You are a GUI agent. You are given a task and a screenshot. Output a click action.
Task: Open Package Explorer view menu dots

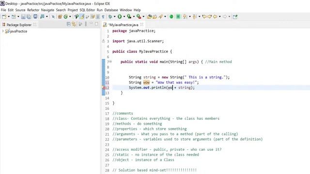(x=86, y=24)
